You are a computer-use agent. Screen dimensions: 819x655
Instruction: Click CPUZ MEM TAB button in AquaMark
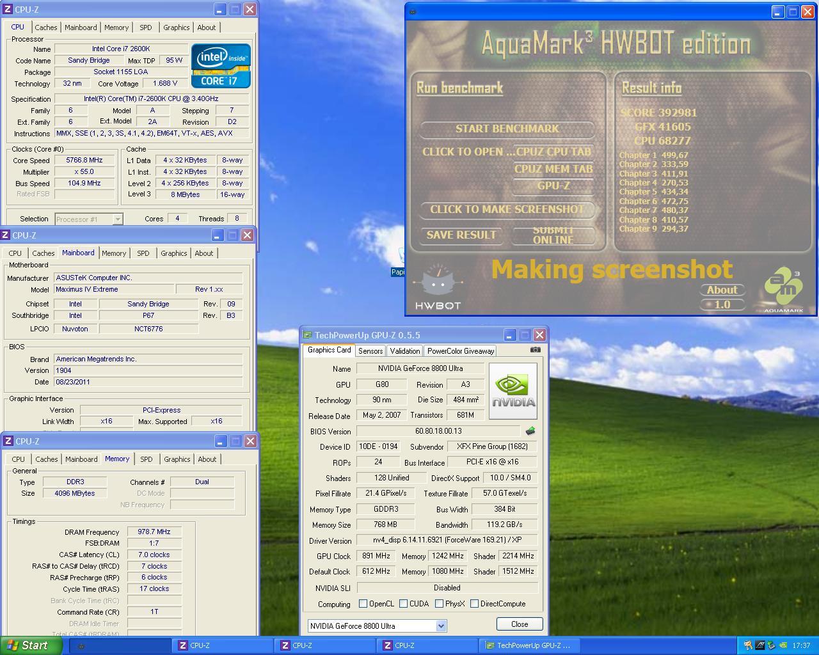pyautogui.click(x=553, y=169)
